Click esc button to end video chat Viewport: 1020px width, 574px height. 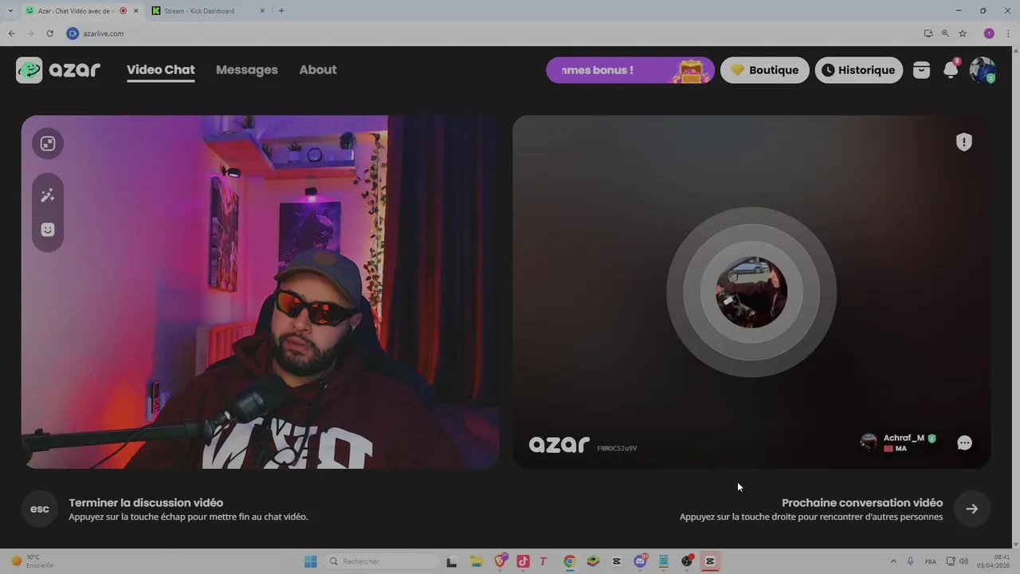[x=40, y=509]
